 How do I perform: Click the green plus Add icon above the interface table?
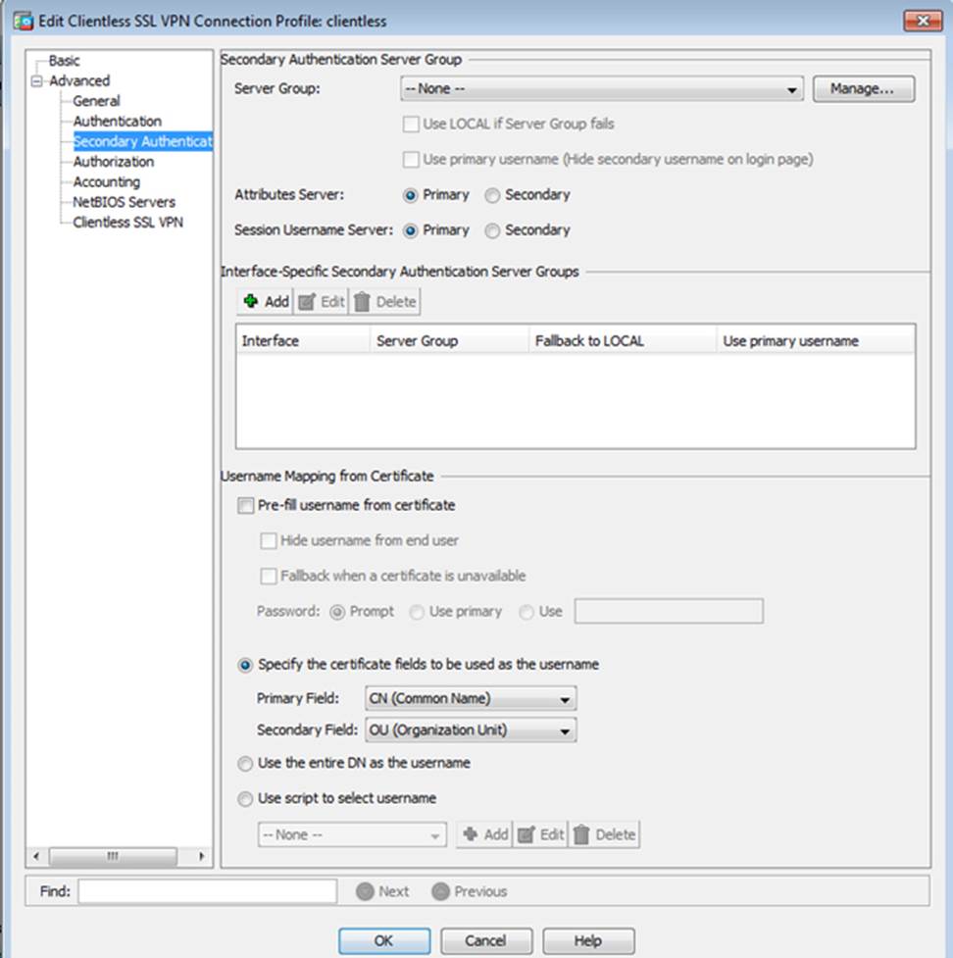252,302
